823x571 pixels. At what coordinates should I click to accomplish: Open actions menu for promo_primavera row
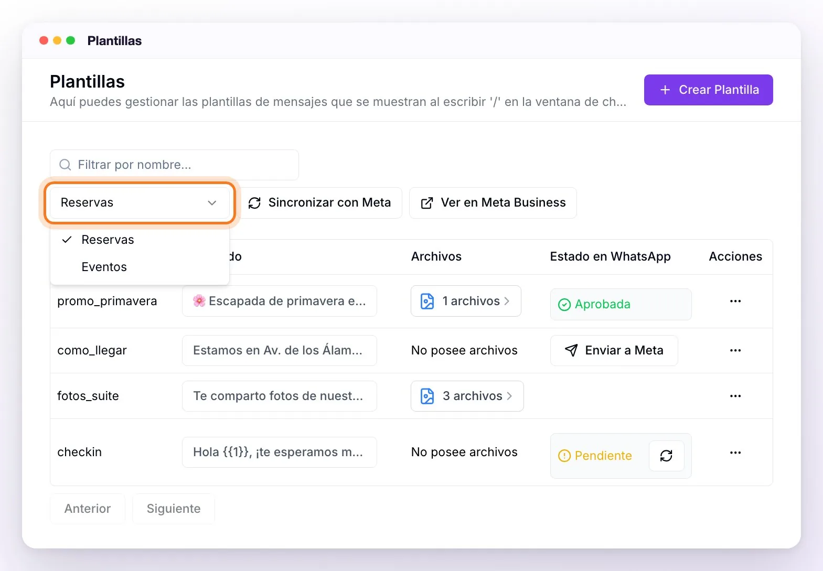click(x=735, y=301)
